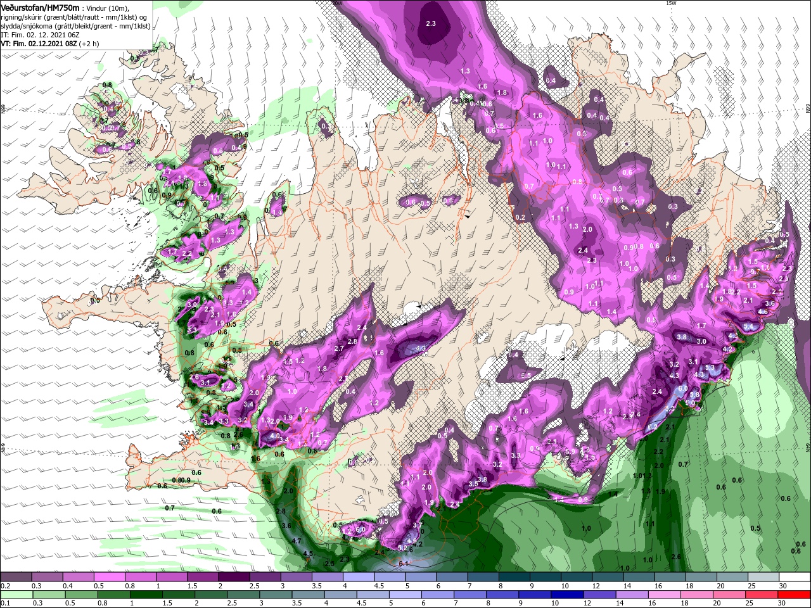Click the white snow scale swatch above 30
The image size is (811, 608).
point(795,577)
